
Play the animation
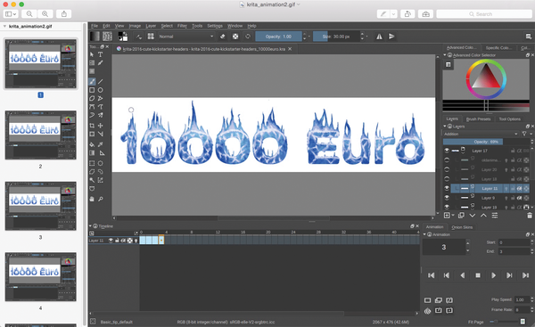[x=493, y=275]
